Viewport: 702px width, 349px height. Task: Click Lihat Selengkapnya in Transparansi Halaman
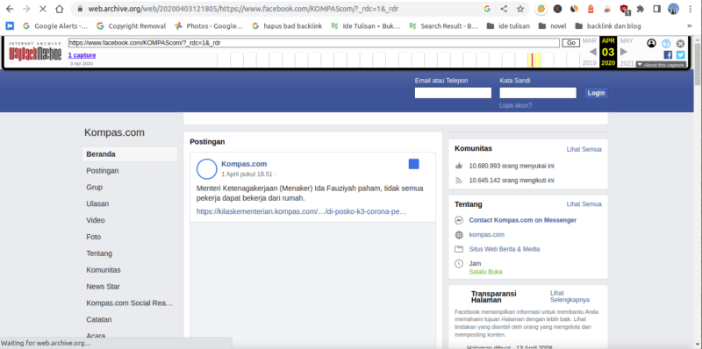pos(569,296)
